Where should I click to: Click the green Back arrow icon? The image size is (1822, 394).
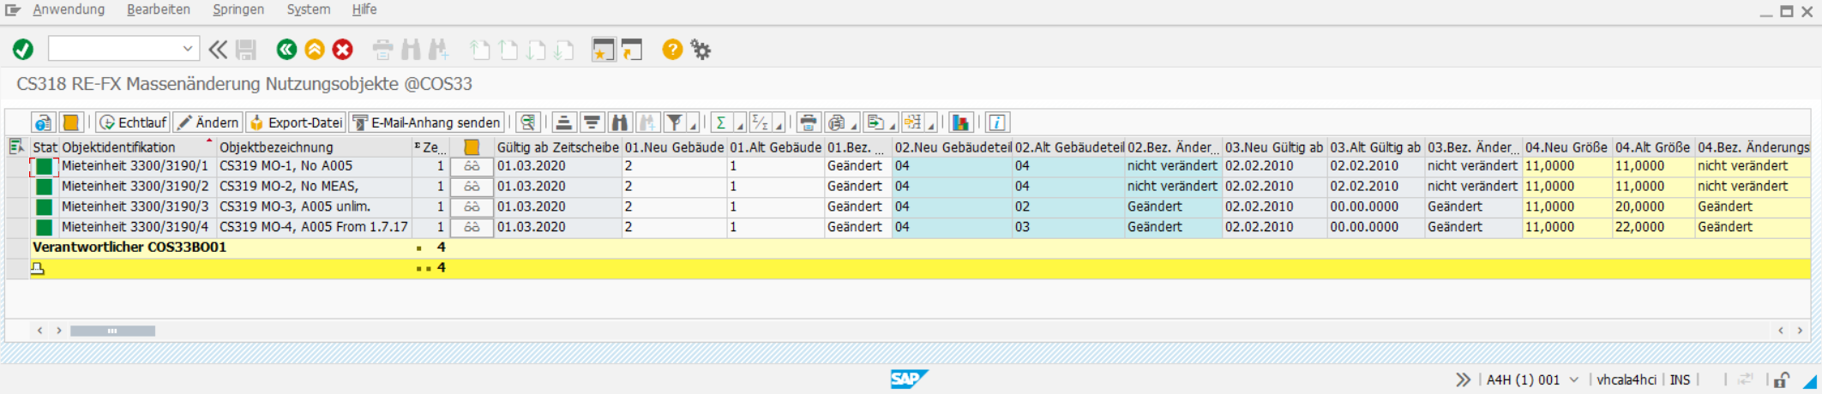[286, 50]
